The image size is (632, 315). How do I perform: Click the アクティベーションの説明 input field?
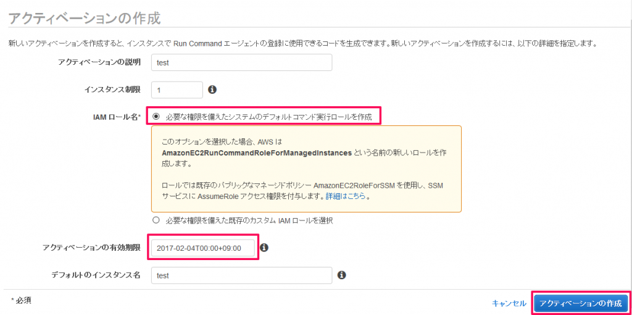click(x=241, y=62)
